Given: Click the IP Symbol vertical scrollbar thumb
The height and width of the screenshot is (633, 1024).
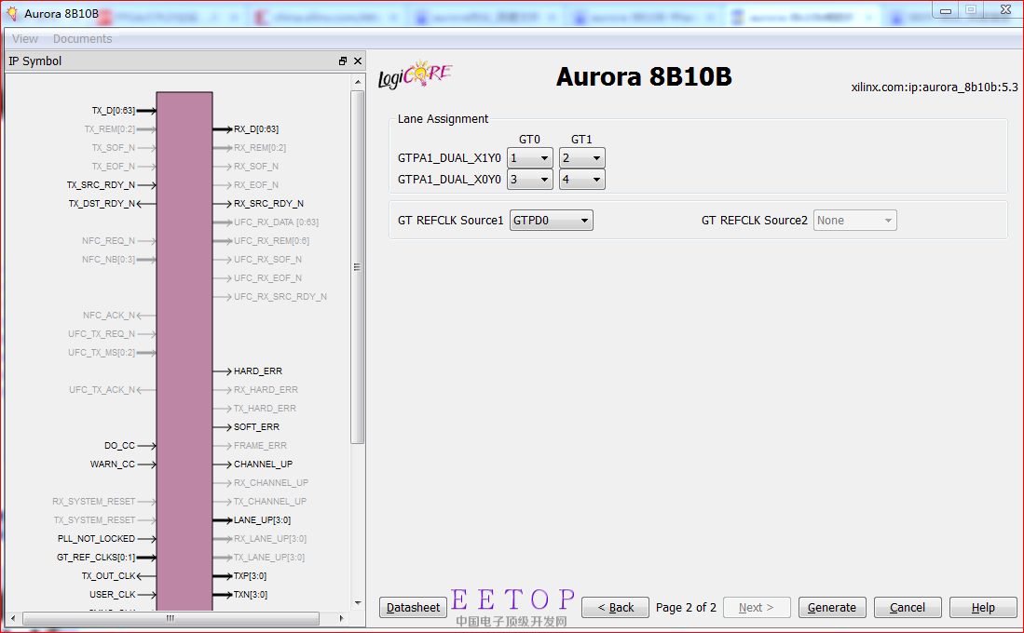Looking at the screenshot, I should (x=357, y=267).
